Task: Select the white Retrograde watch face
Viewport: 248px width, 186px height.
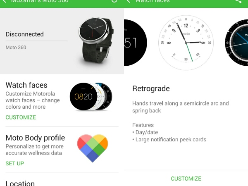Action: pos(186,43)
